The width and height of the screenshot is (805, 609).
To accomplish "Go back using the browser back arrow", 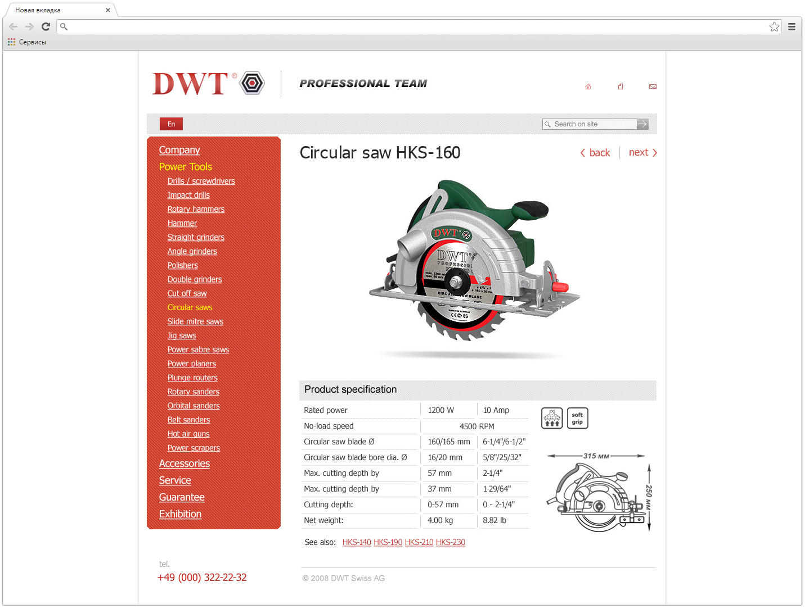I will tap(13, 26).
